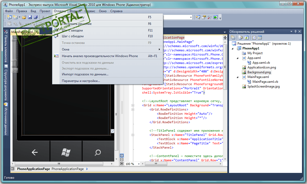This screenshot has height=184, width=307.
Task: Select MainPage.xaml.vb in Solution Explorer
Action: 265,82
